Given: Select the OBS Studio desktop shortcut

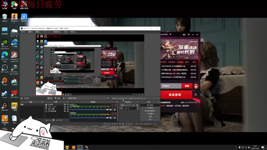Looking at the screenshot, I should (x=5, y=69).
